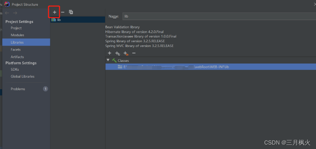Click the folder icon of WEB-INF\lib row
The height and width of the screenshot is (149, 316).
coord(120,67)
